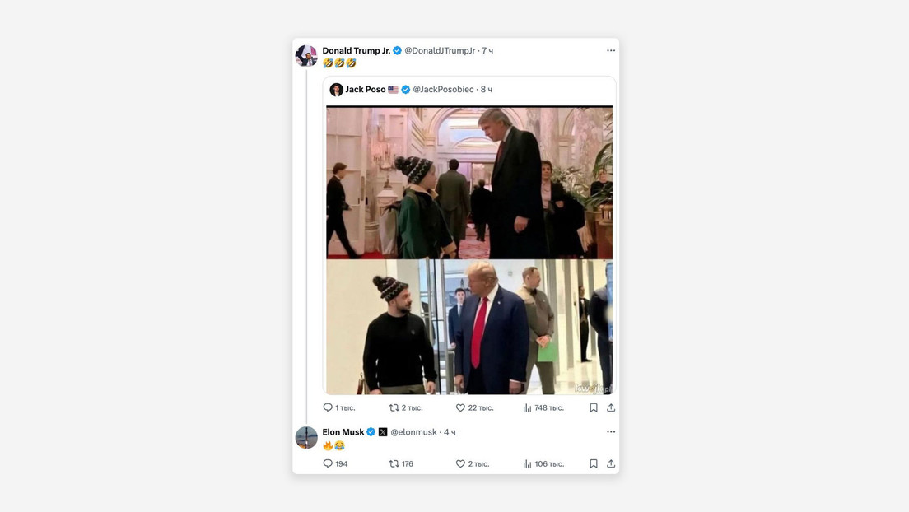Click the verified badge next to Donald Trump Jr.

[x=396, y=50]
